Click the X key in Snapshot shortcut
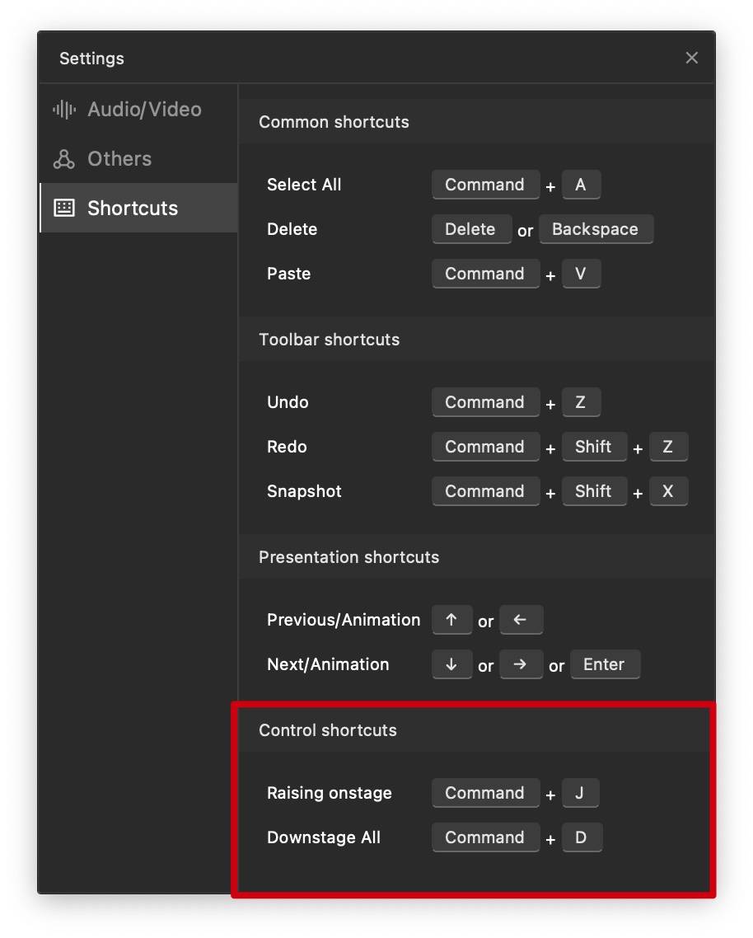Screen dimensions: 753x938 coord(667,491)
